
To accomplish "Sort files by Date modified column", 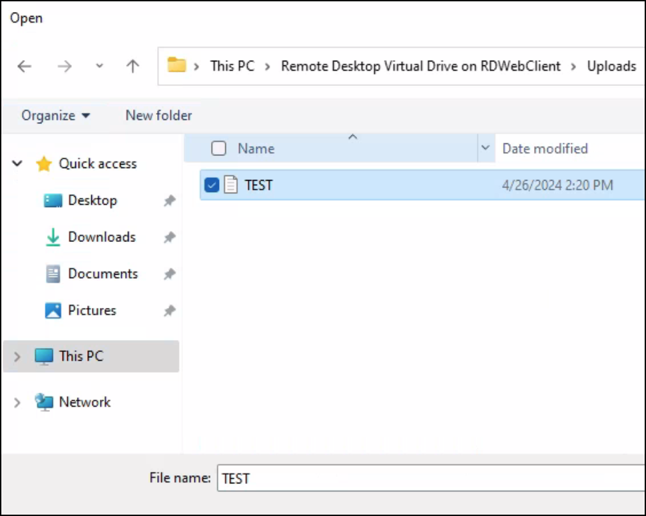I will tap(545, 149).
